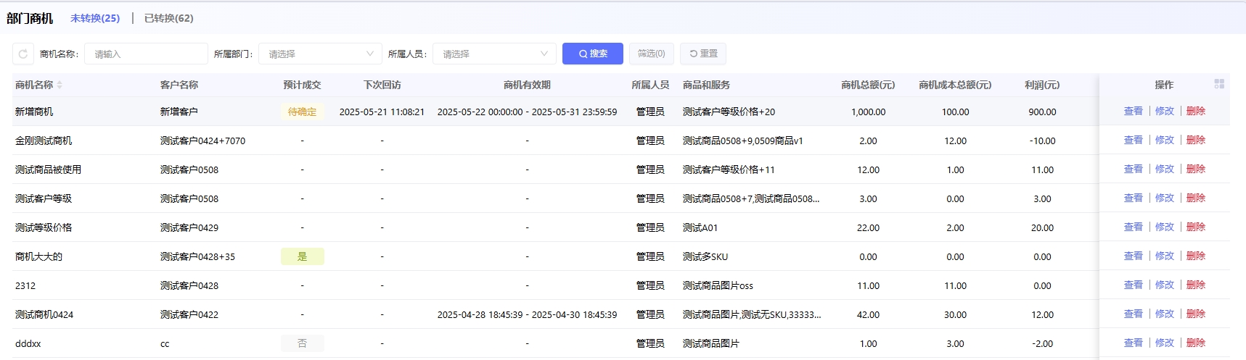Type in the 商机名称 input field

(146, 54)
